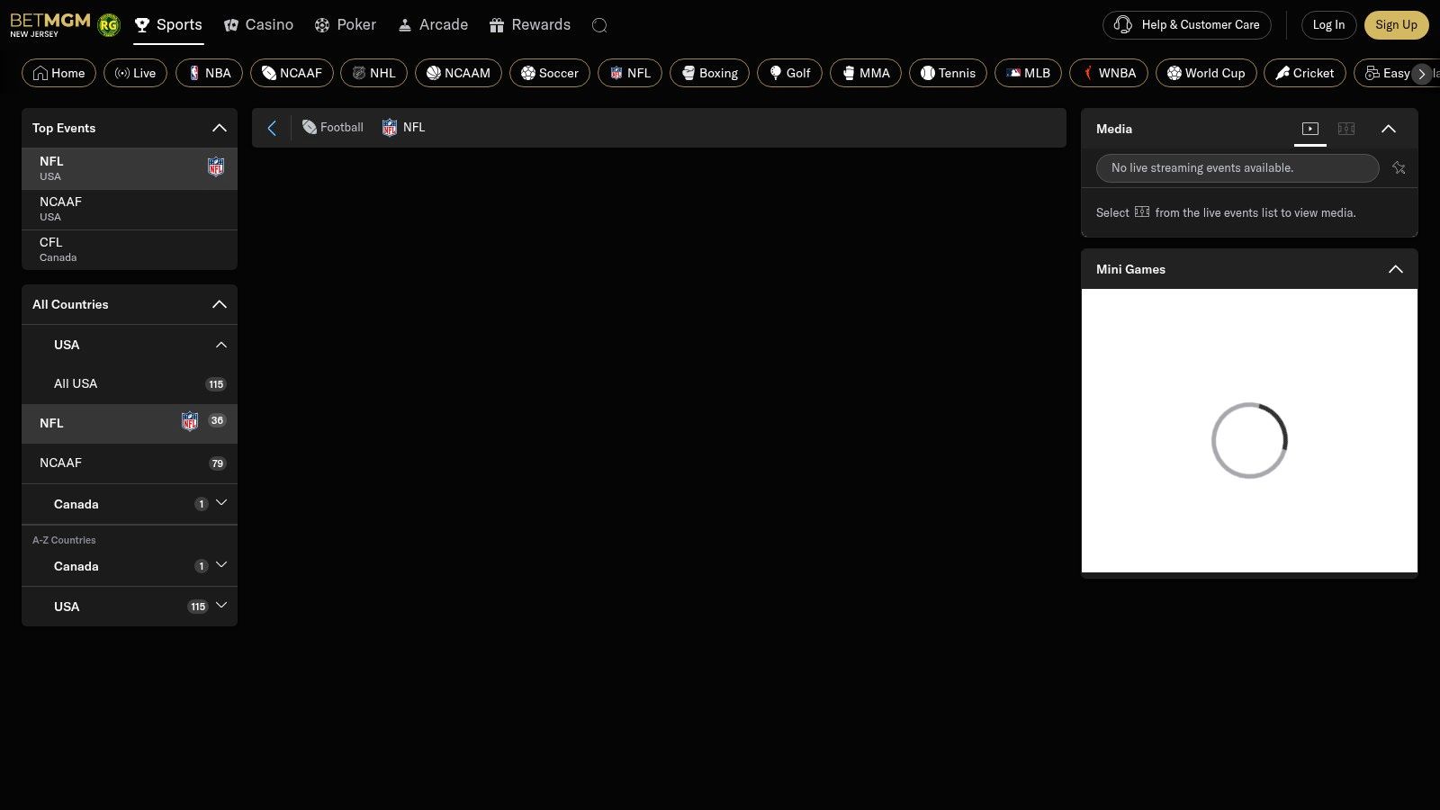
Task: Switch to the video stream view in Media
Action: click(x=1309, y=129)
